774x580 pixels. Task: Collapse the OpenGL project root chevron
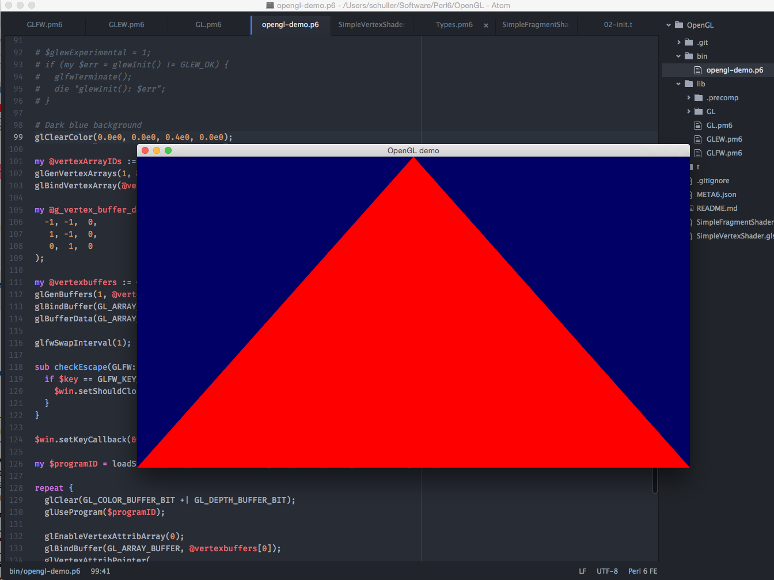click(669, 25)
